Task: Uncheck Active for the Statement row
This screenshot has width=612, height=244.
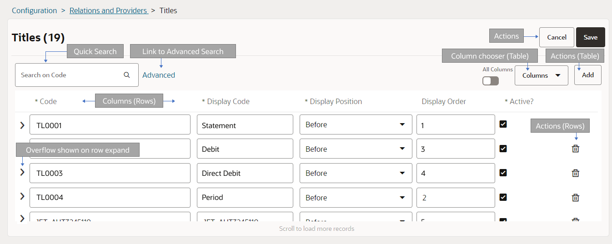Action: [503, 124]
